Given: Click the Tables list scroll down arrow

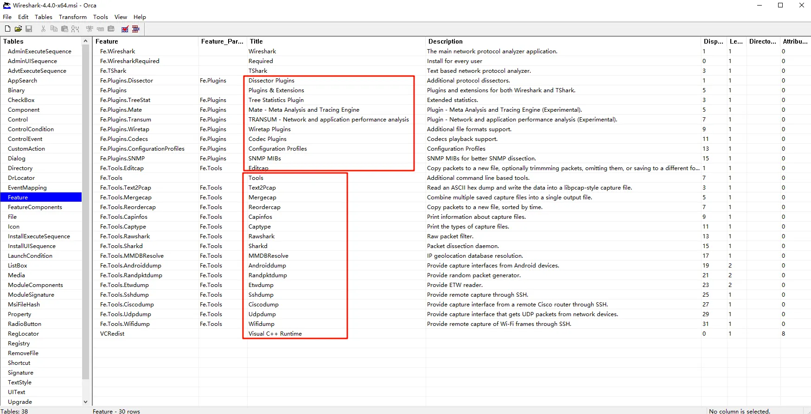Looking at the screenshot, I should (85, 402).
